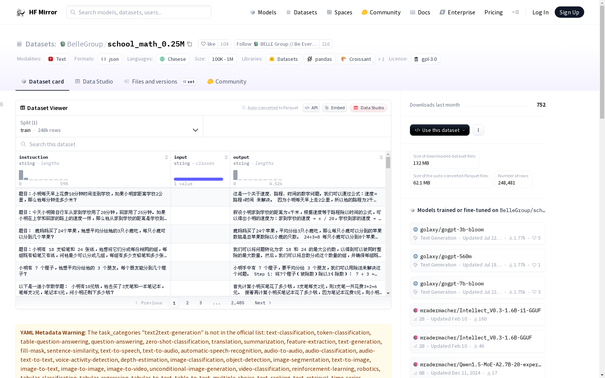Switch to the Files and versions tab
Image resolution: width=605 pixels, height=378 pixels.
click(x=155, y=82)
